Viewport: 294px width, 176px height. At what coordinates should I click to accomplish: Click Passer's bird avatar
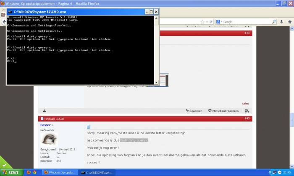click(49, 139)
